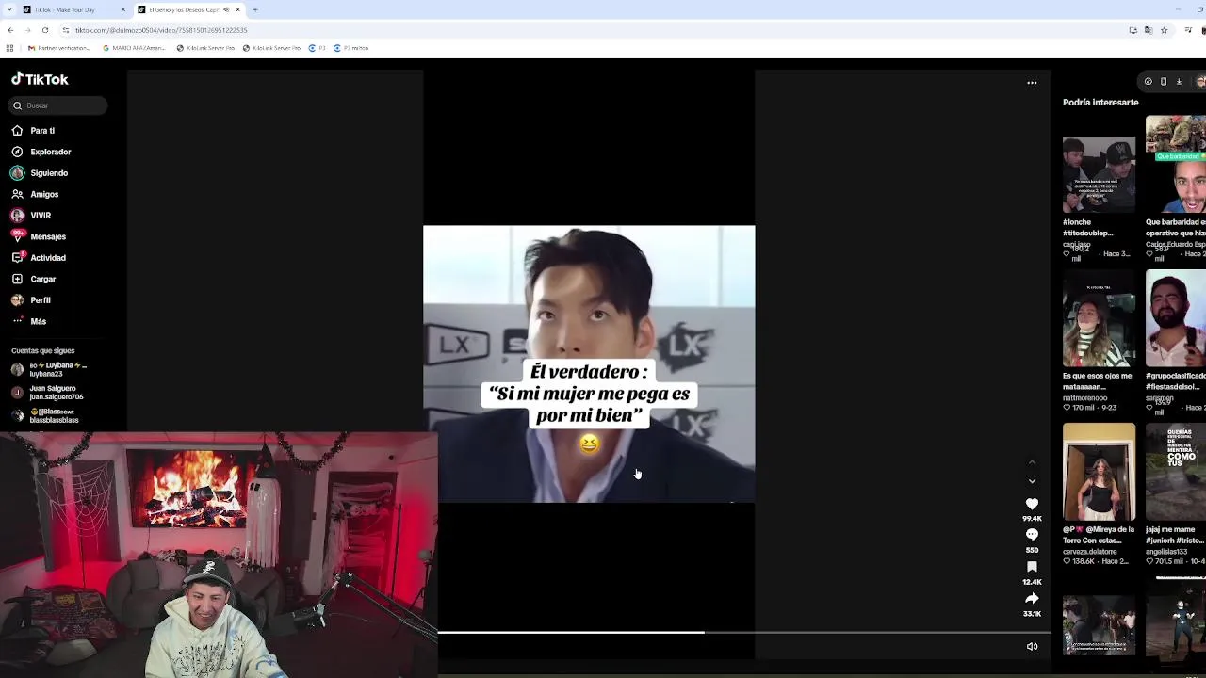Open followed account juan.salguero706

47,393
